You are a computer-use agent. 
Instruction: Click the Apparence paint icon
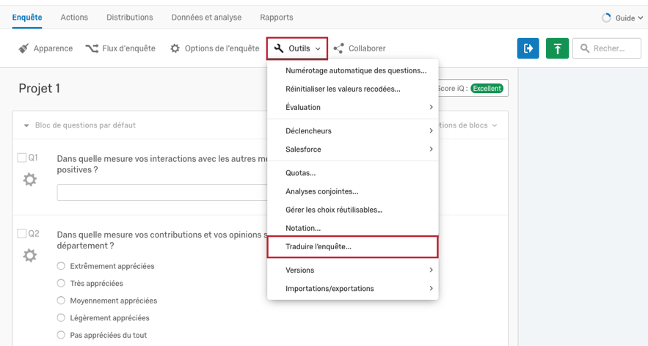[23, 48]
